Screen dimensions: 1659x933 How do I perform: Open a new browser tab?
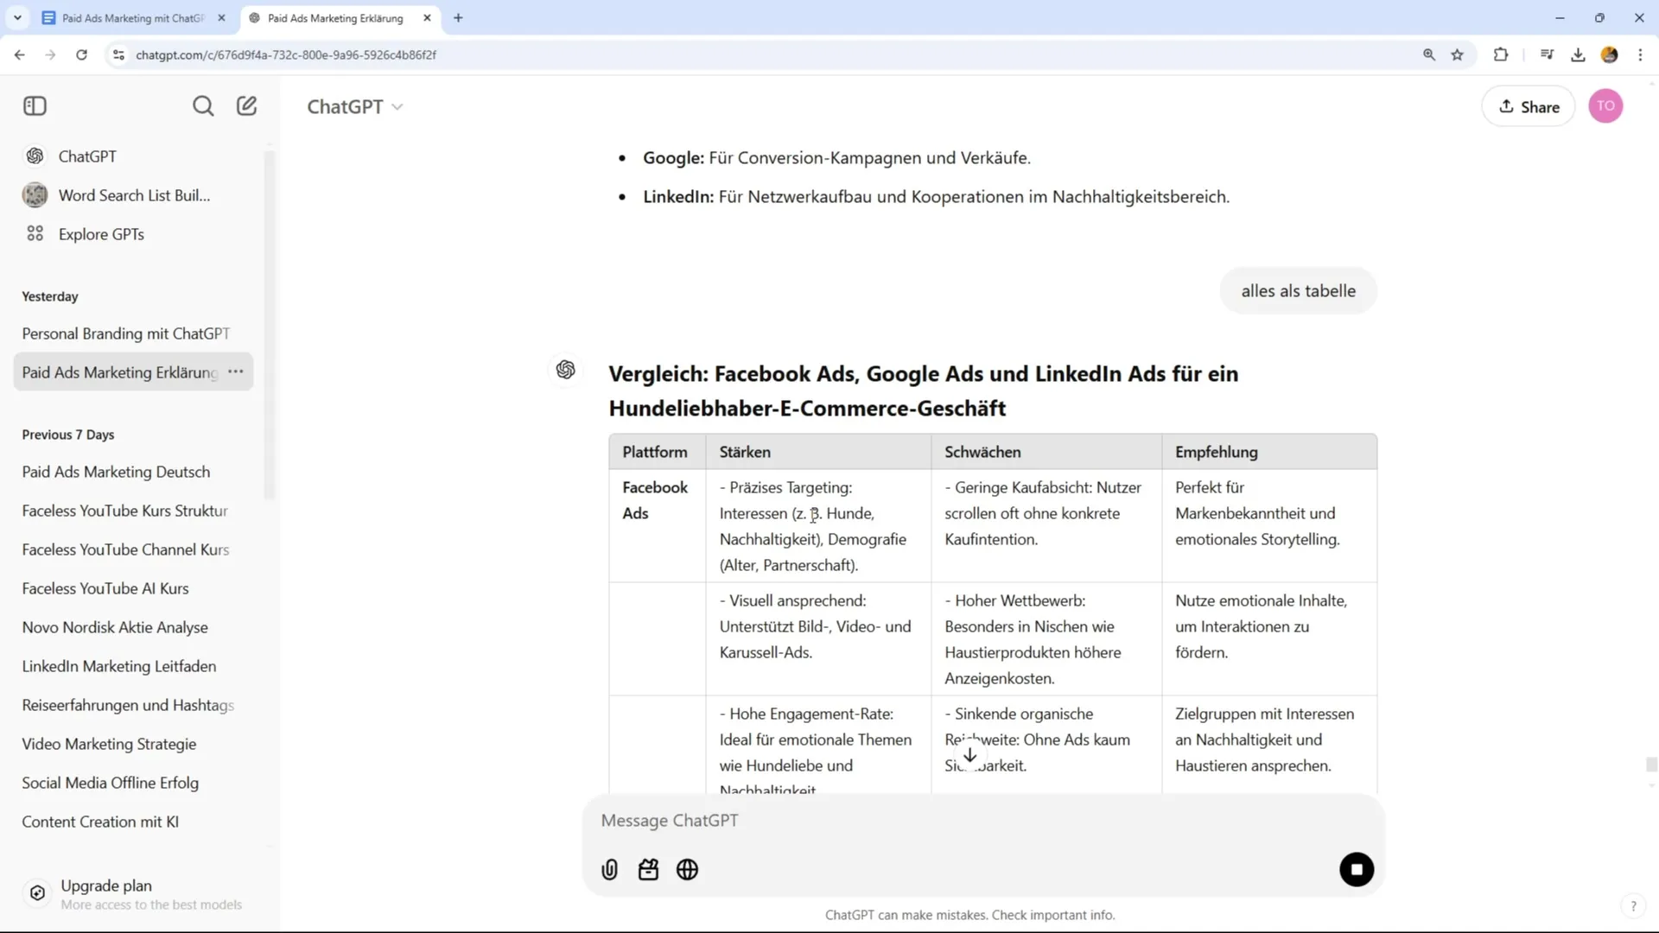pos(458,17)
